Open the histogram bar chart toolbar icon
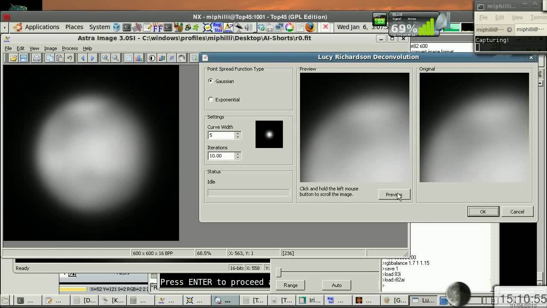Viewport: 547px width, 308px height. coord(138,58)
